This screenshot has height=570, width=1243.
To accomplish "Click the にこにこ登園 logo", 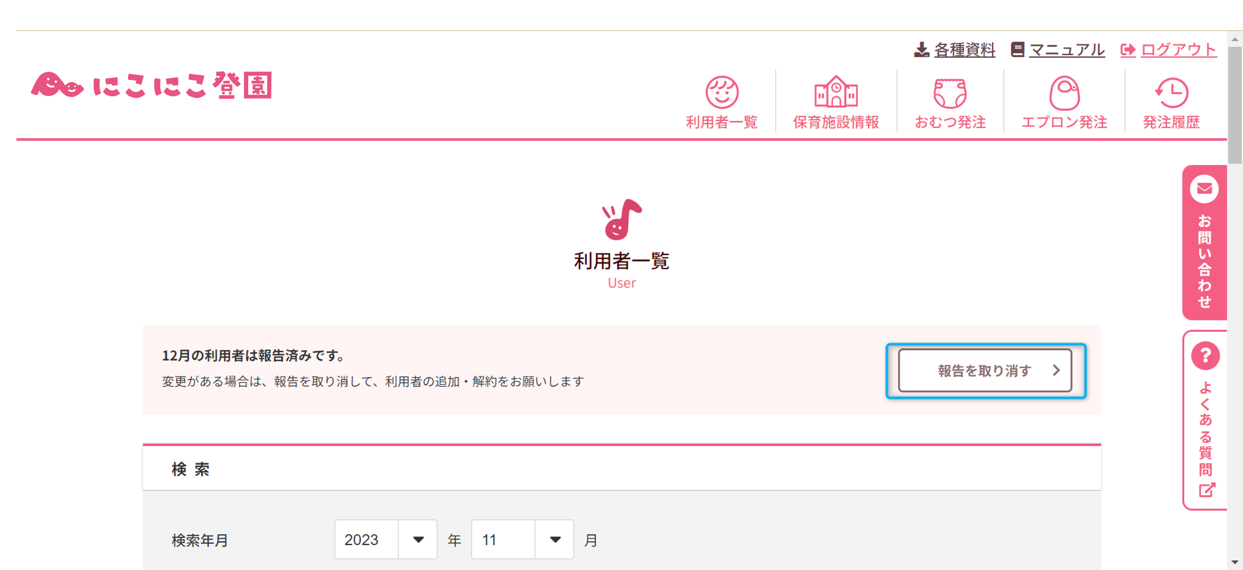I will pyautogui.click(x=152, y=85).
